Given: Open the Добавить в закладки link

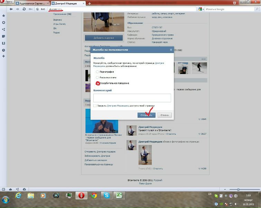Looking at the screenshot, I should (96, 160).
